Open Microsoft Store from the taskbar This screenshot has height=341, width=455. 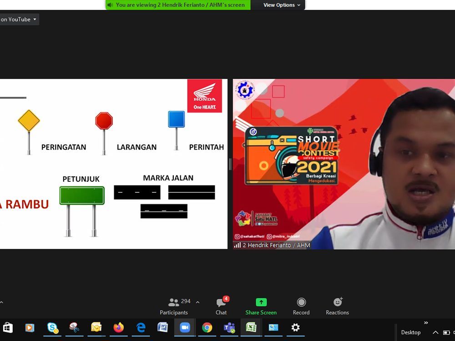click(8, 328)
